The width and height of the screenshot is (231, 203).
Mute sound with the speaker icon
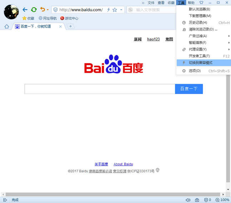188,200
